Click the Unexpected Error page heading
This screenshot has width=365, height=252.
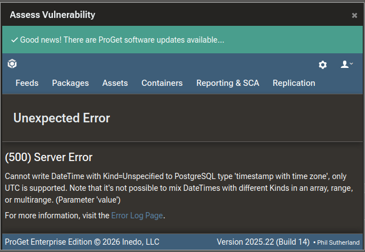pyautogui.click(x=61, y=118)
